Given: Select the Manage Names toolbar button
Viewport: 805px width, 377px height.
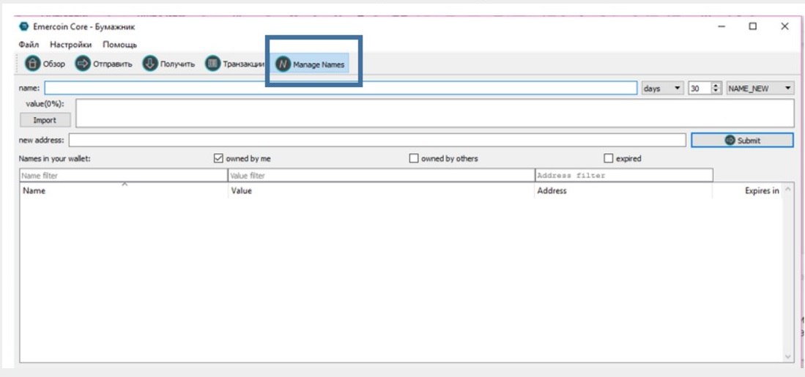Looking at the screenshot, I should [310, 64].
